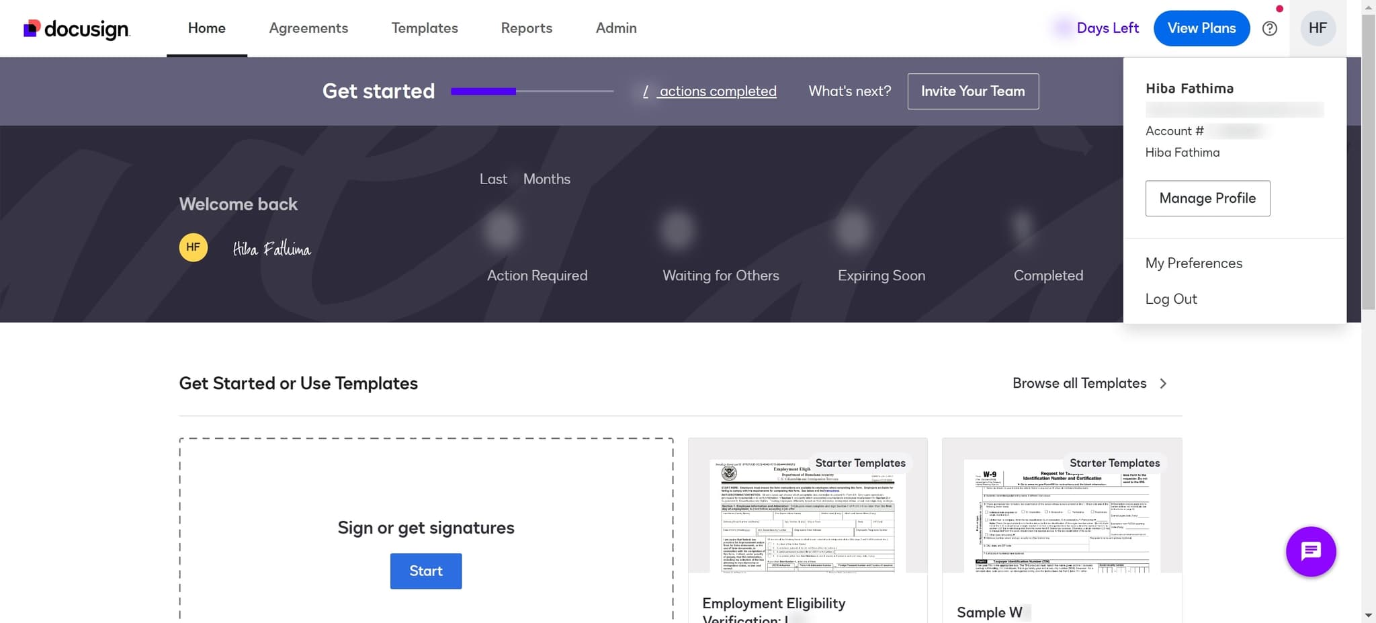Click the Get started progress bar

click(531, 91)
